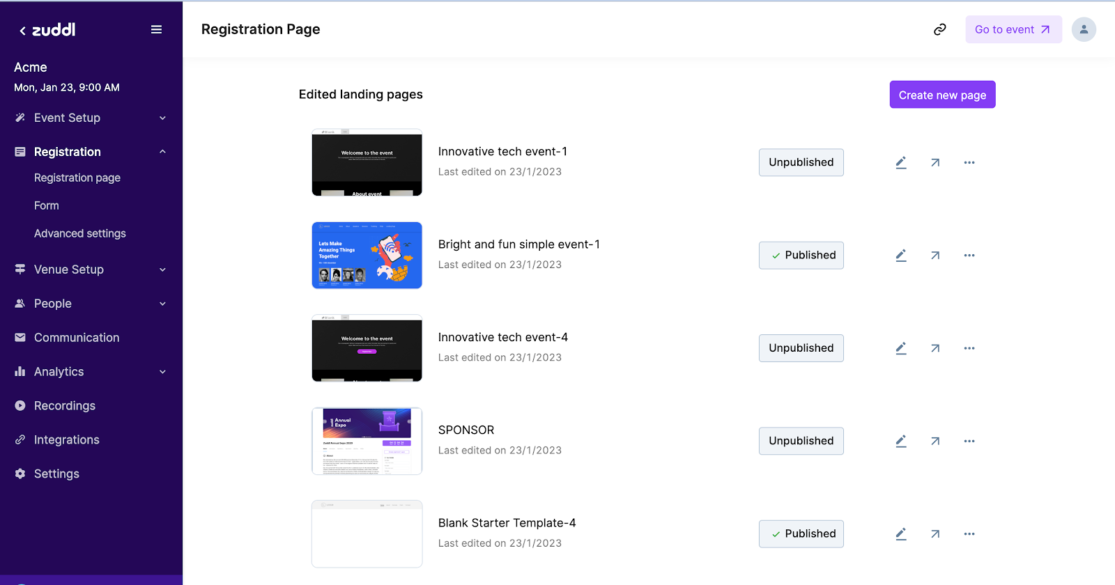This screenshot has width=1115, height=585.
Task: Open the Form submenu item
Action: (47, 205)
